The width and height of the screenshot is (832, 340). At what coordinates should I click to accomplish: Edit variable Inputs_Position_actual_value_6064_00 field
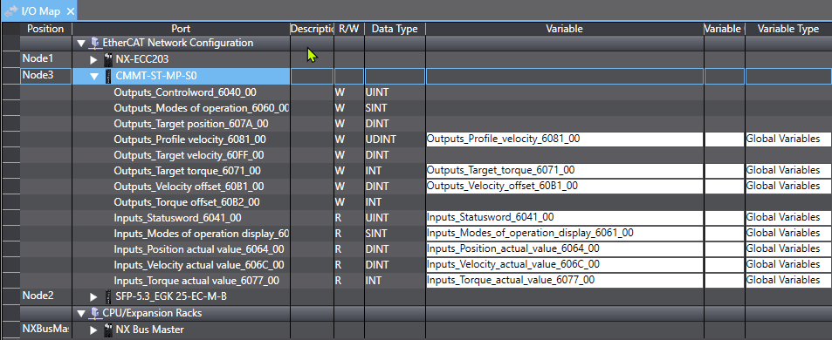point(565,249)
